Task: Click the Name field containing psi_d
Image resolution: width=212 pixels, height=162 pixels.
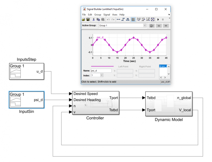Action: pos(101,71)
